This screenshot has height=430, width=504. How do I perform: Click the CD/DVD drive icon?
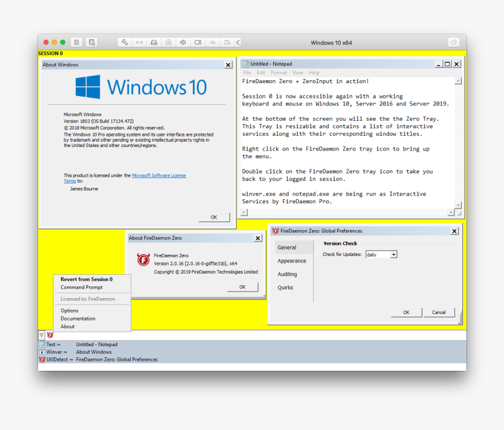[168, 42]
